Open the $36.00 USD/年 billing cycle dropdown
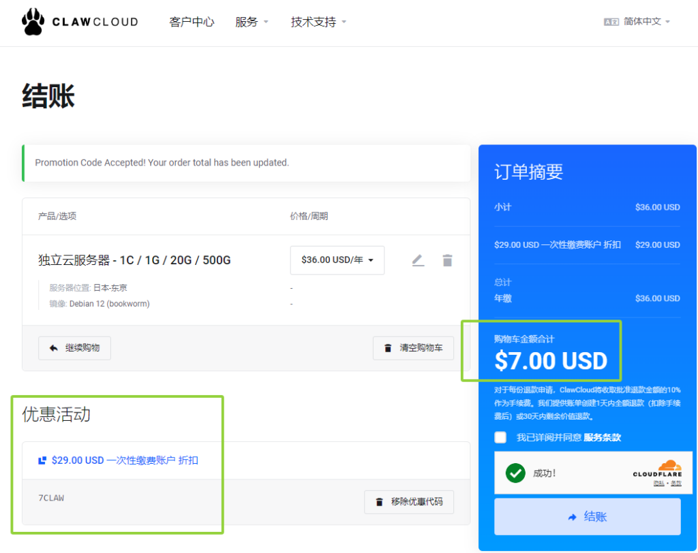Screen dimensions: 698x553 point(337,260)
